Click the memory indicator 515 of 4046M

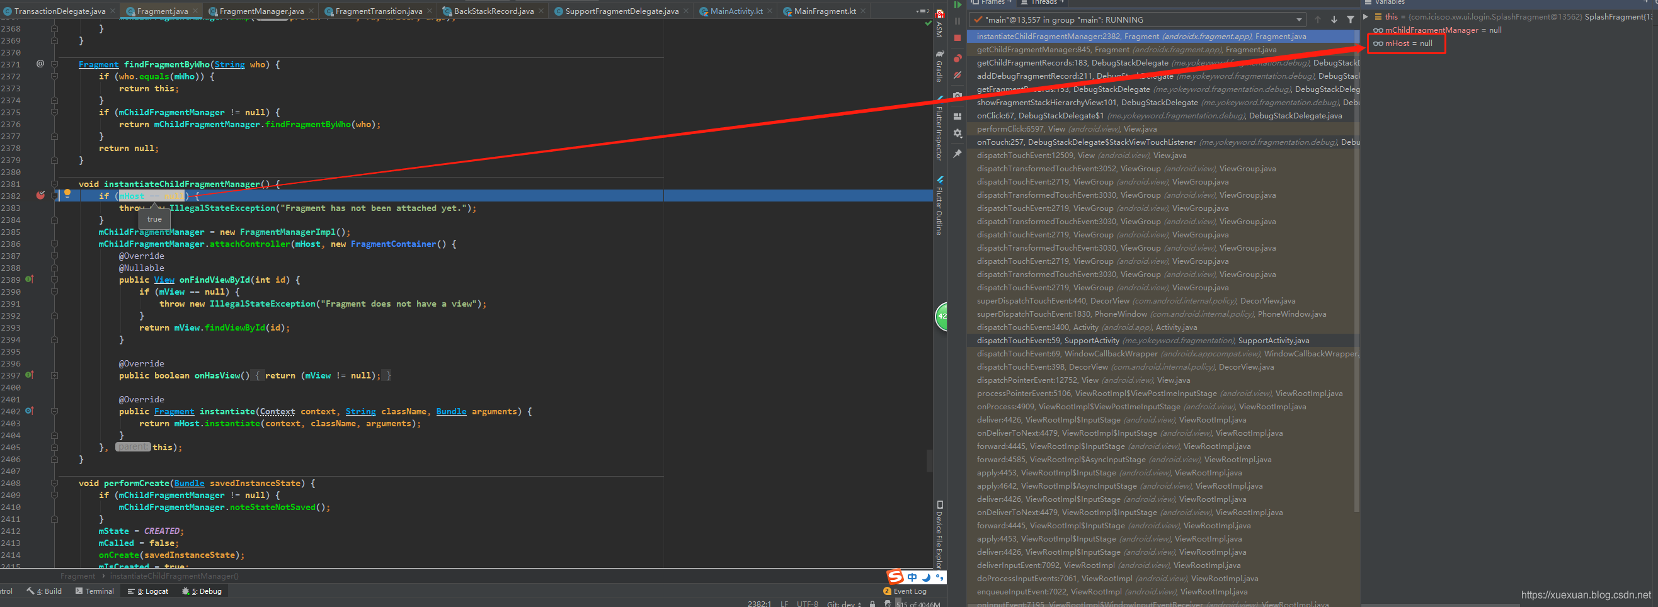pos(918,603)
